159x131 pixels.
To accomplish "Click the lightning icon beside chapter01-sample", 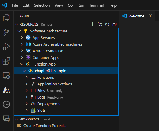I will tap(31, 71).
